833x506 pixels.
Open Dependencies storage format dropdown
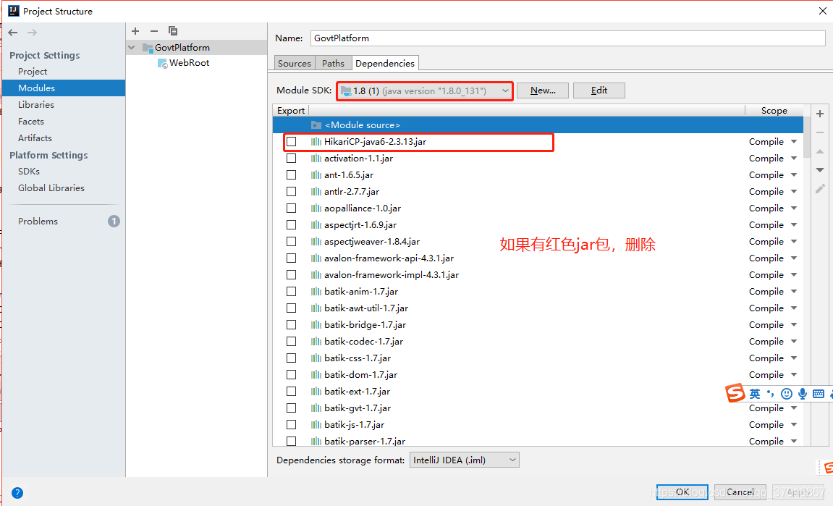click(465, 460)
